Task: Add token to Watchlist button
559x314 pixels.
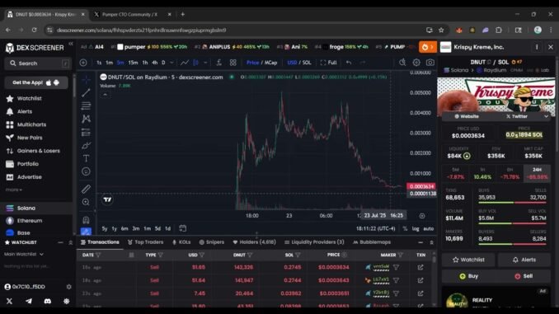Action: [x=468, y=260]
